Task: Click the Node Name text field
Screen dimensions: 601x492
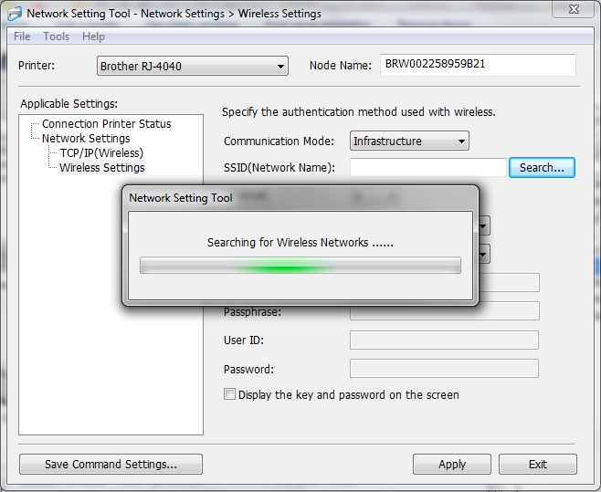Action: click(x=478, y=66)
